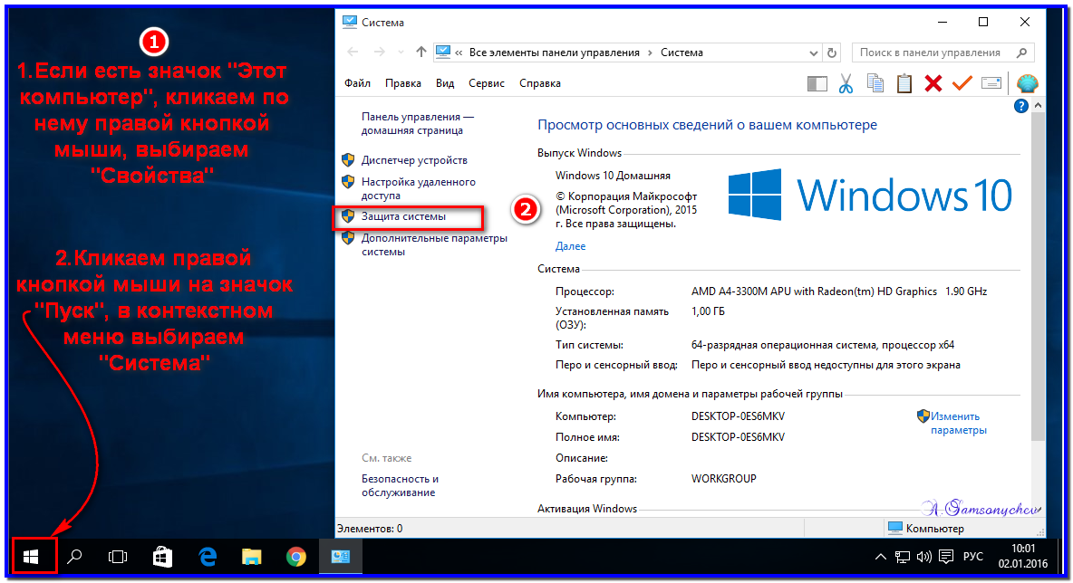The width and height of the screenshot is (1073, 583).
Task: Open the Сервис menu
Action: pos(487,83)
